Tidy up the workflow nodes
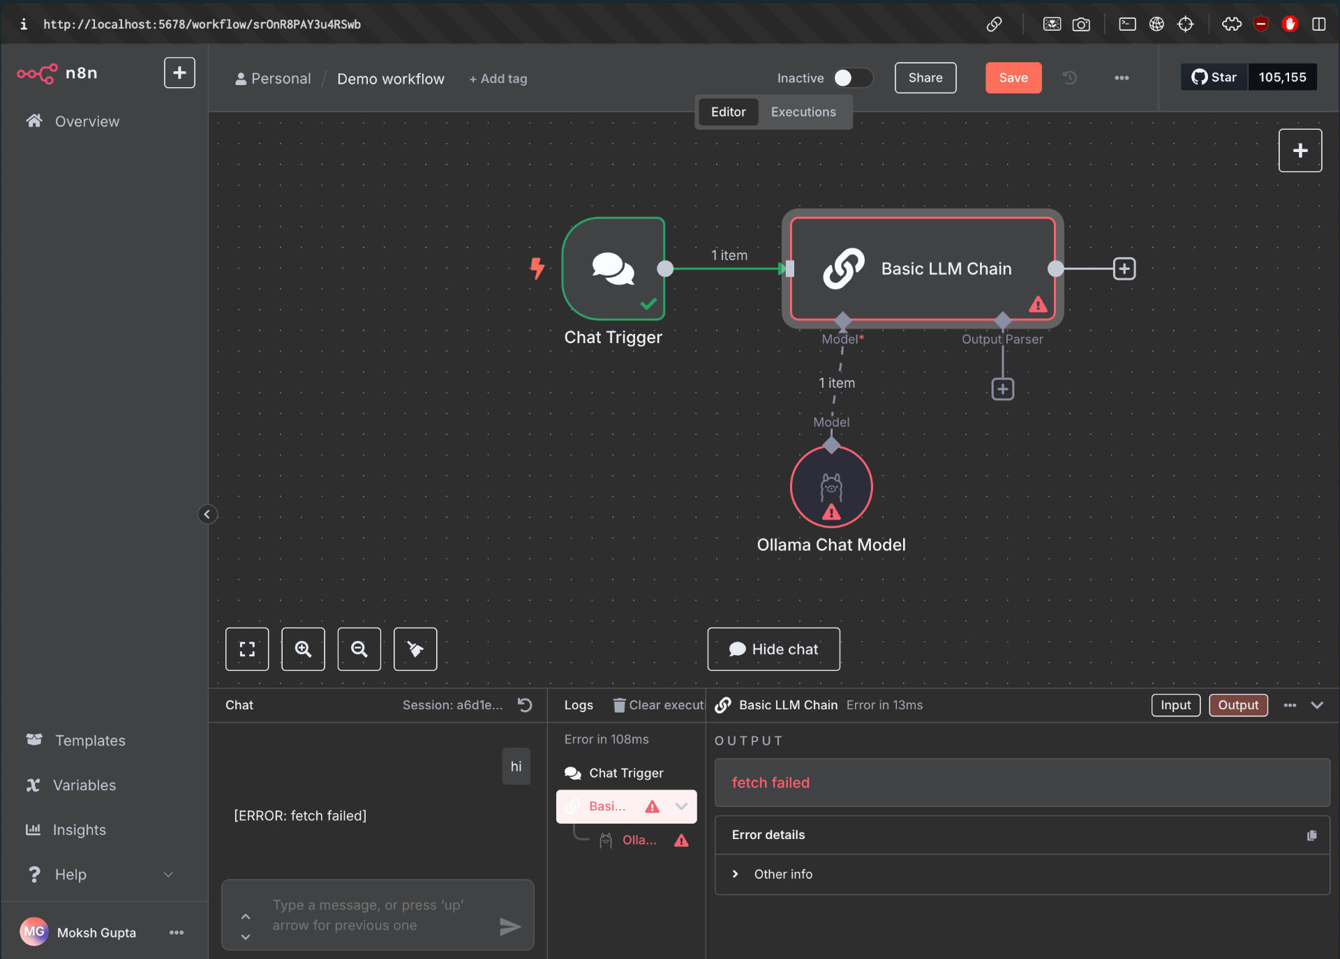1340x959 pixels. click(415, 649)
